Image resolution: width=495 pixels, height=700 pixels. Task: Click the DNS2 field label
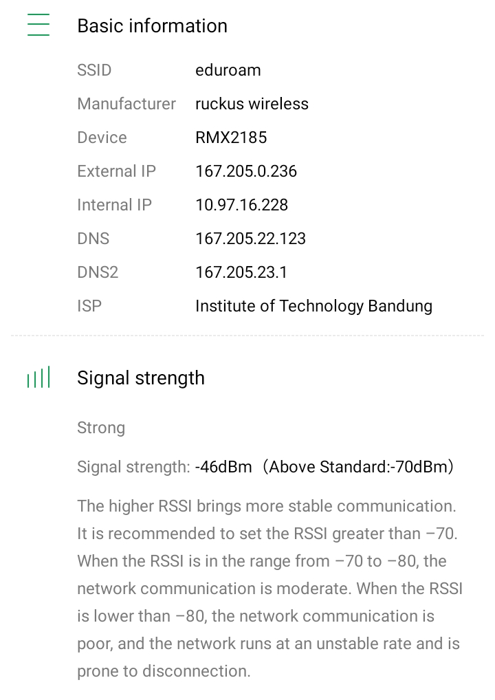click(98, 272)
